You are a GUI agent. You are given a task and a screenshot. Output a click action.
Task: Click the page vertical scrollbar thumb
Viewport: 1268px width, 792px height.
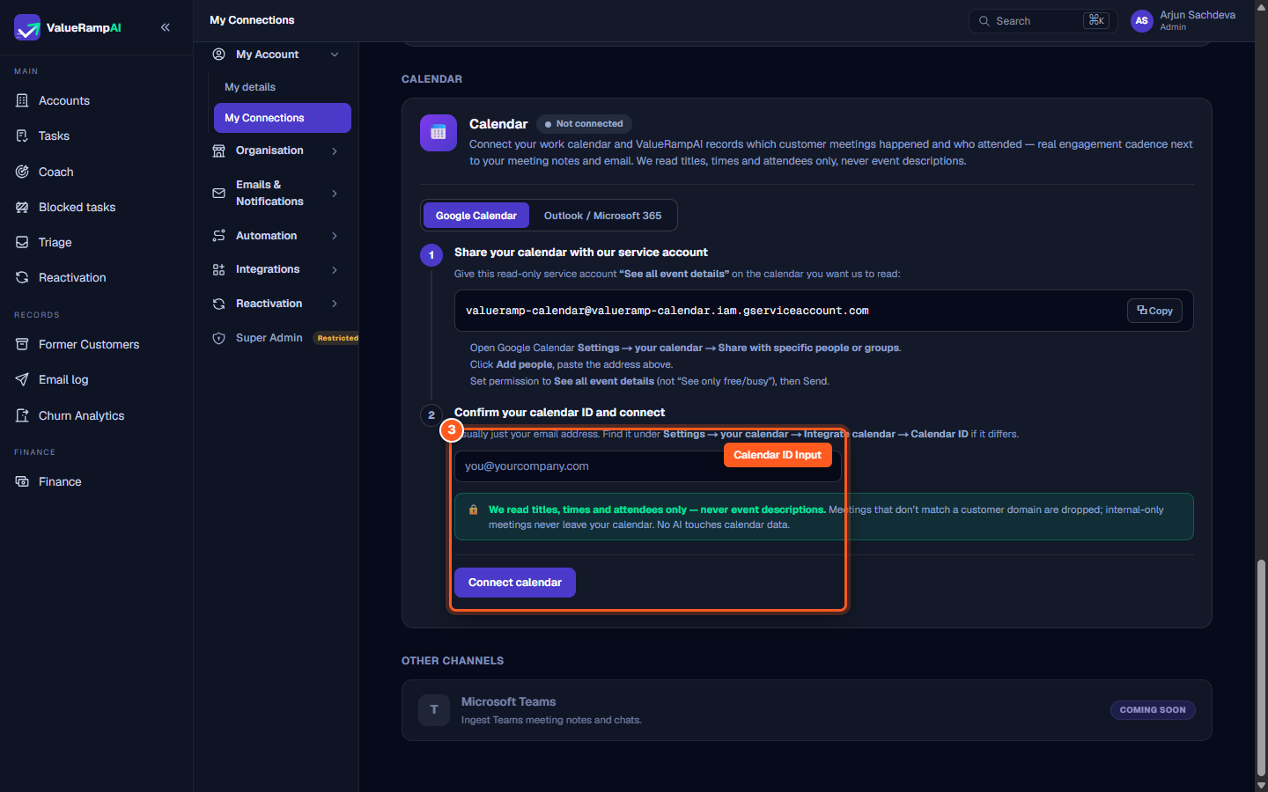pyautogui.click(x=1261, y=666)
